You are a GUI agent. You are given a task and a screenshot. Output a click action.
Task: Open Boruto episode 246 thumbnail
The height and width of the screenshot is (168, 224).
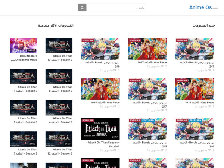pyautogui.click(x=195, y=129)
